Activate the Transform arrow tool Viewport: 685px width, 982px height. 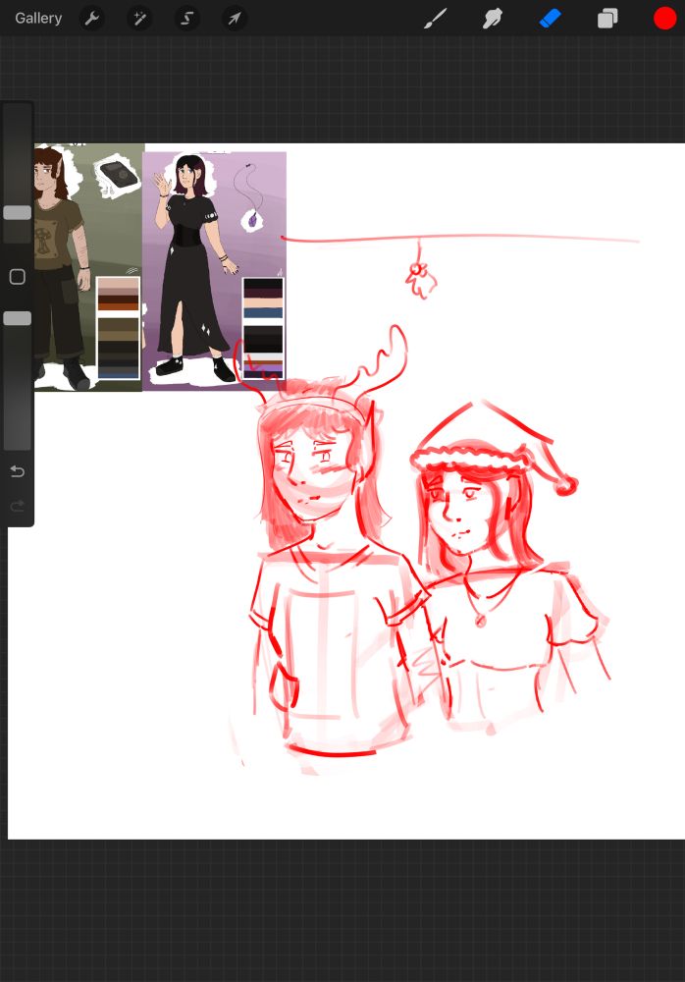coord(235,18)
